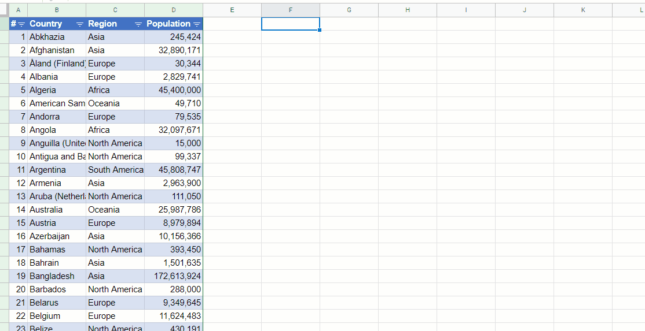645x331 pixels.
Task: Click the Country header cell text
Action: point(46,24)
